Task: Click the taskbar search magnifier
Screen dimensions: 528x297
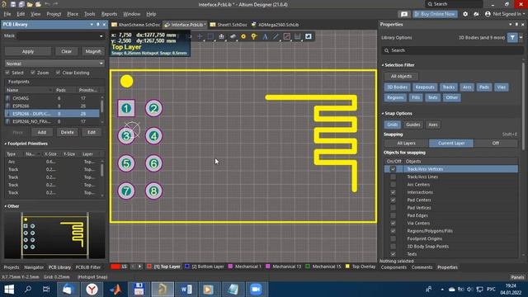Action: 28,290
